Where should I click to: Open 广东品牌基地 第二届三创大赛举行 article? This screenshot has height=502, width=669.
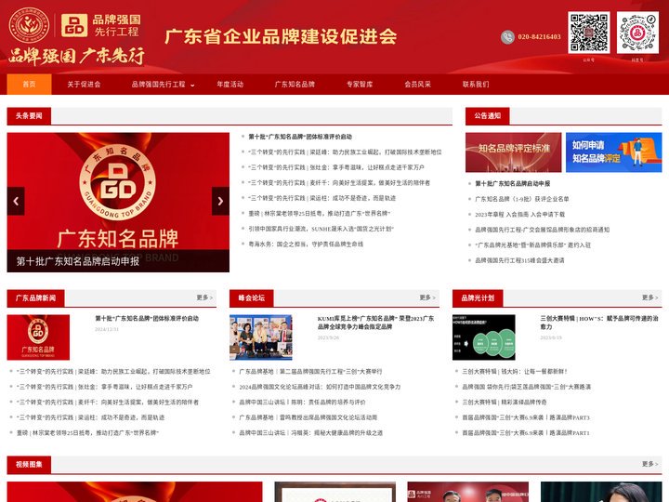(310, 371)
